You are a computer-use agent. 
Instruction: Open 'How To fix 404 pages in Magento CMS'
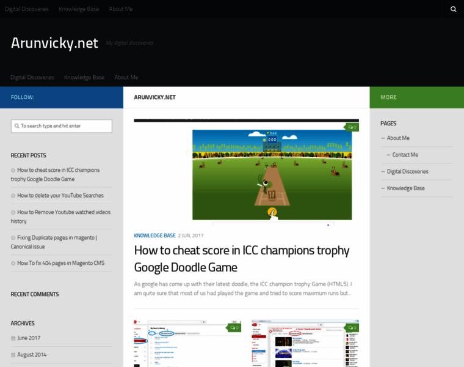click(x=60, y=263)
